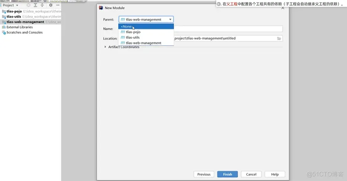This screenshot has height=181, width=347.
Task: Click the External Libraries icon
Action: 4,27
